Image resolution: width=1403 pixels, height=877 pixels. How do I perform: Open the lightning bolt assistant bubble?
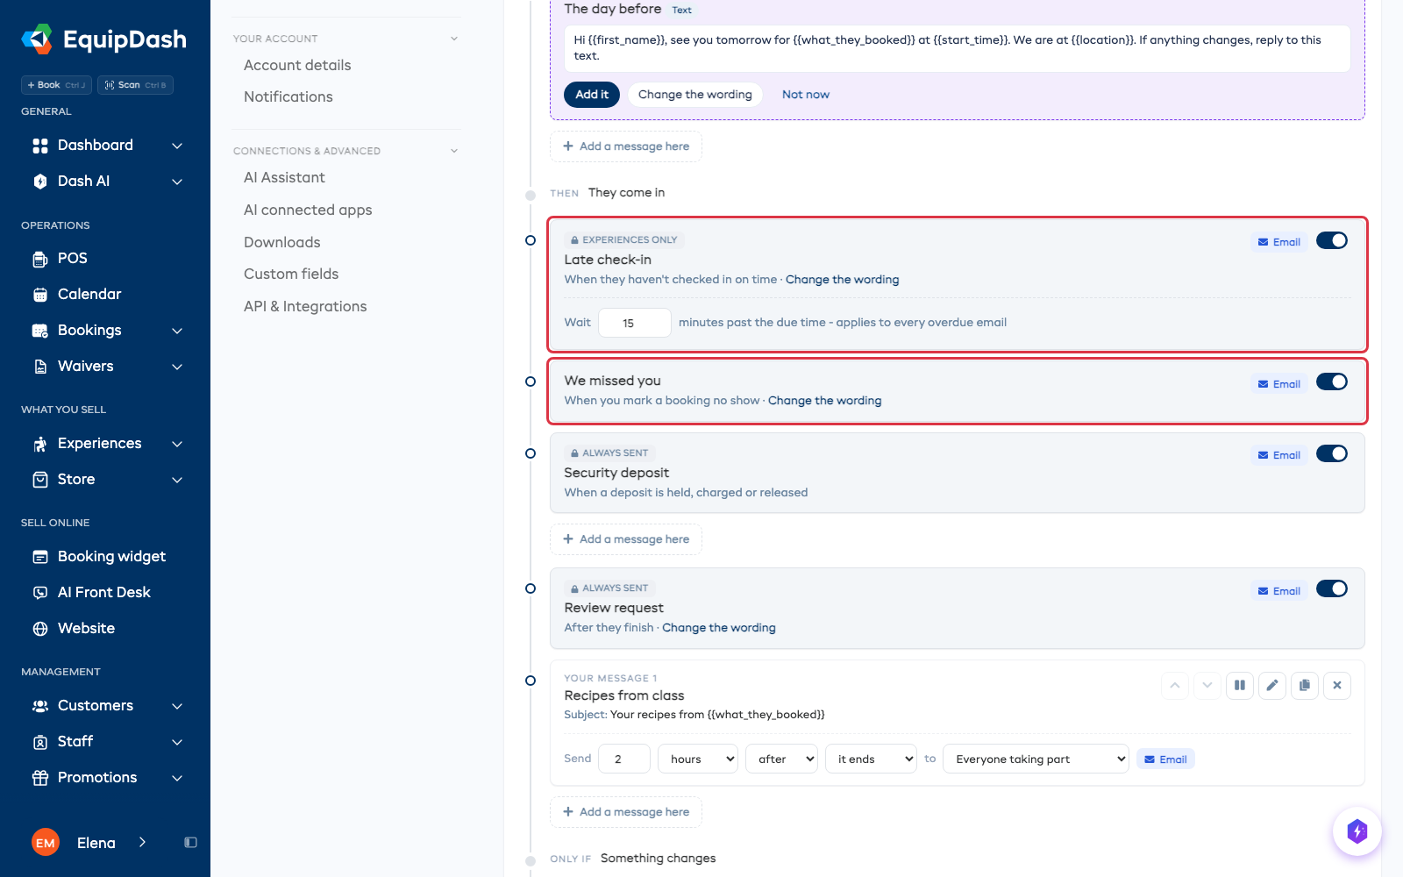(1357, 831)
